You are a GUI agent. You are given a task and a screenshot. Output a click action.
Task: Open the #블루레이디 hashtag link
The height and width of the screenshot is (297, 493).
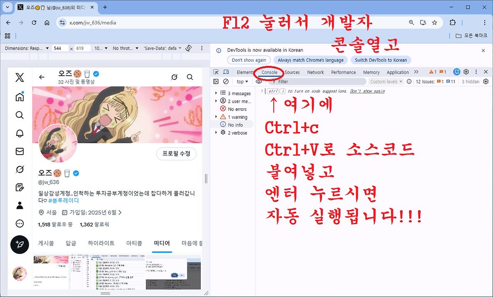pyautogui.click(x=63, y=200)
